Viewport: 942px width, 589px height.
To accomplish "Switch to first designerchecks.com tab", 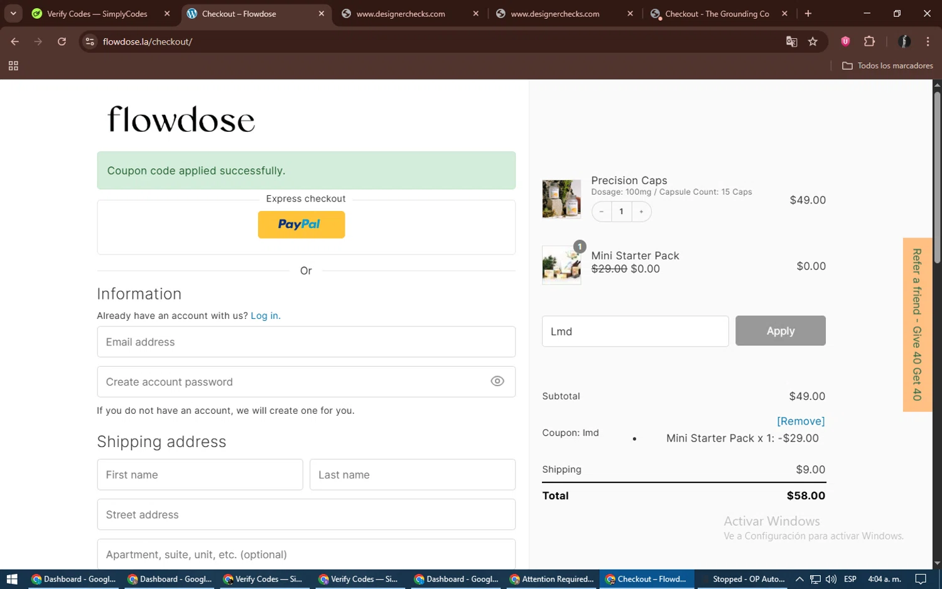I will [x=401, y=14].
